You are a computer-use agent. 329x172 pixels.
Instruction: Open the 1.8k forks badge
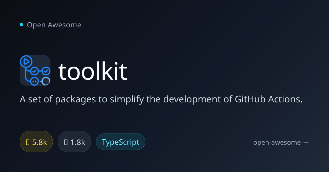tap(74, 142)
